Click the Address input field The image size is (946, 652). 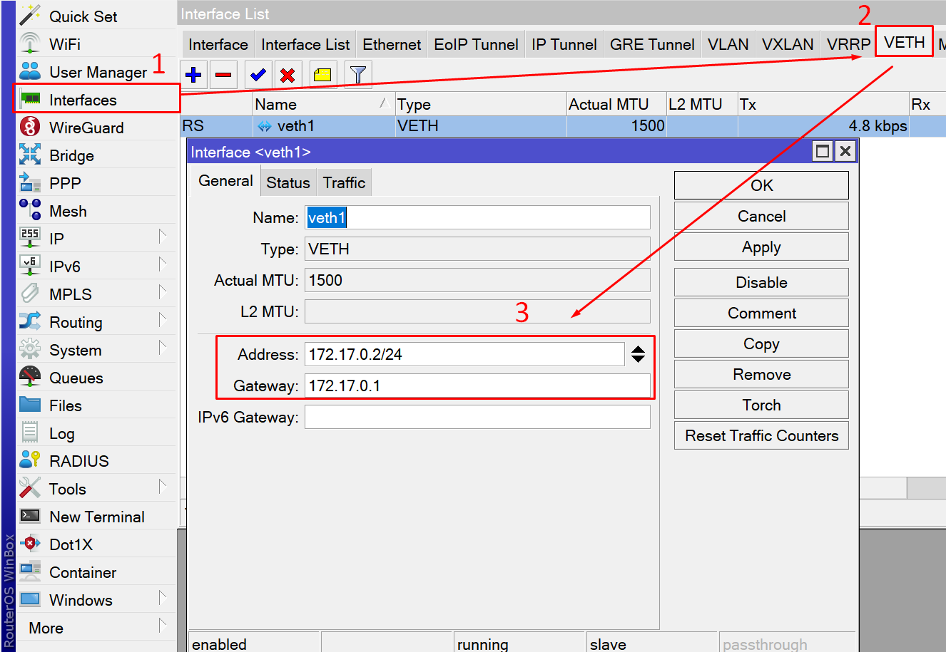click(464, 354)
